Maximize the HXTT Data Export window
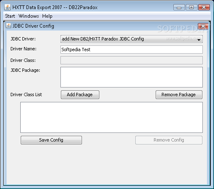Image resolution: width=214 pixels, height=189 pixels. (191, 7)
